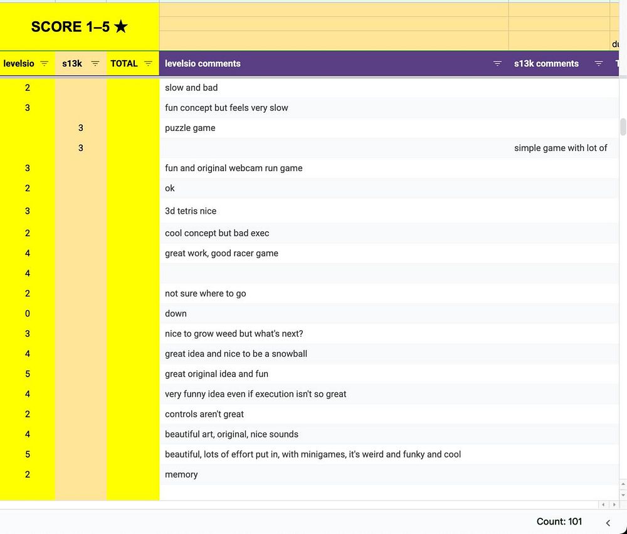Select the s13k column header
The height and width of the screenshot is (534, 627).
click(81, 63)
